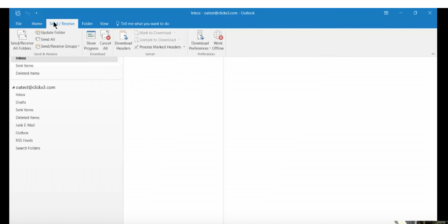Open the File tab
448x224 pixels.
[19, 24]
